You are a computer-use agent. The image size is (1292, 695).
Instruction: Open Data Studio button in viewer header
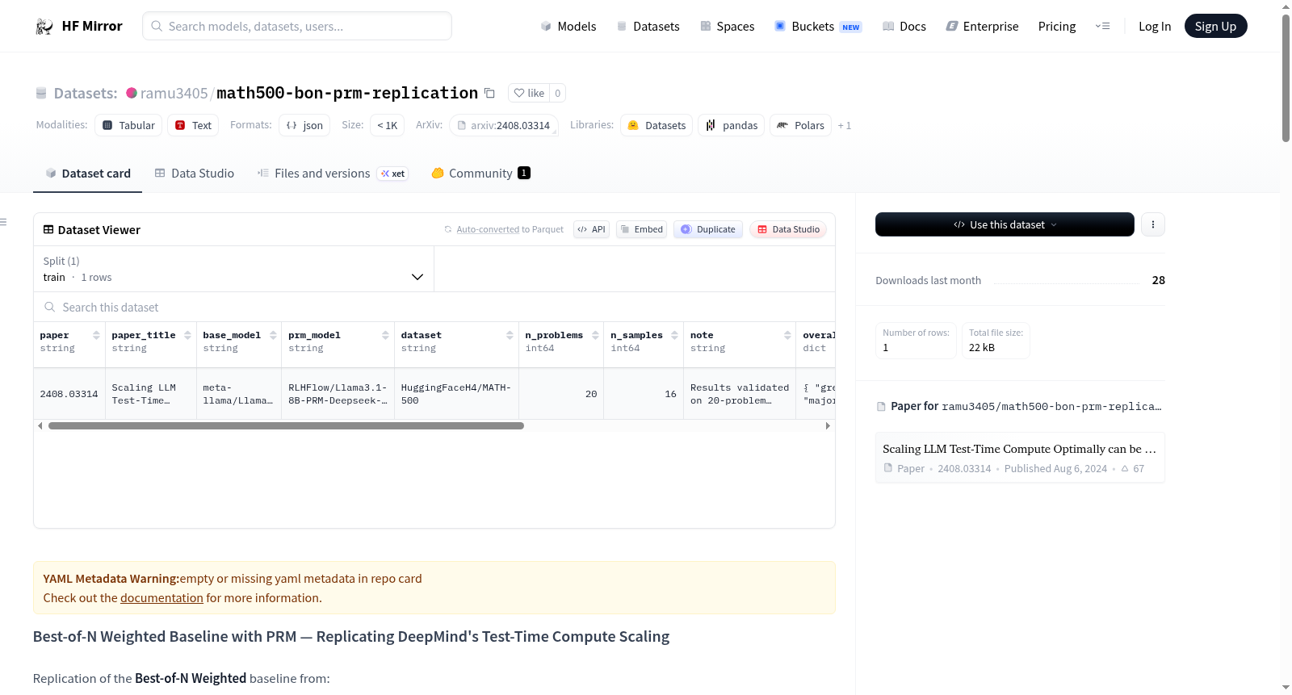point(788,229)
